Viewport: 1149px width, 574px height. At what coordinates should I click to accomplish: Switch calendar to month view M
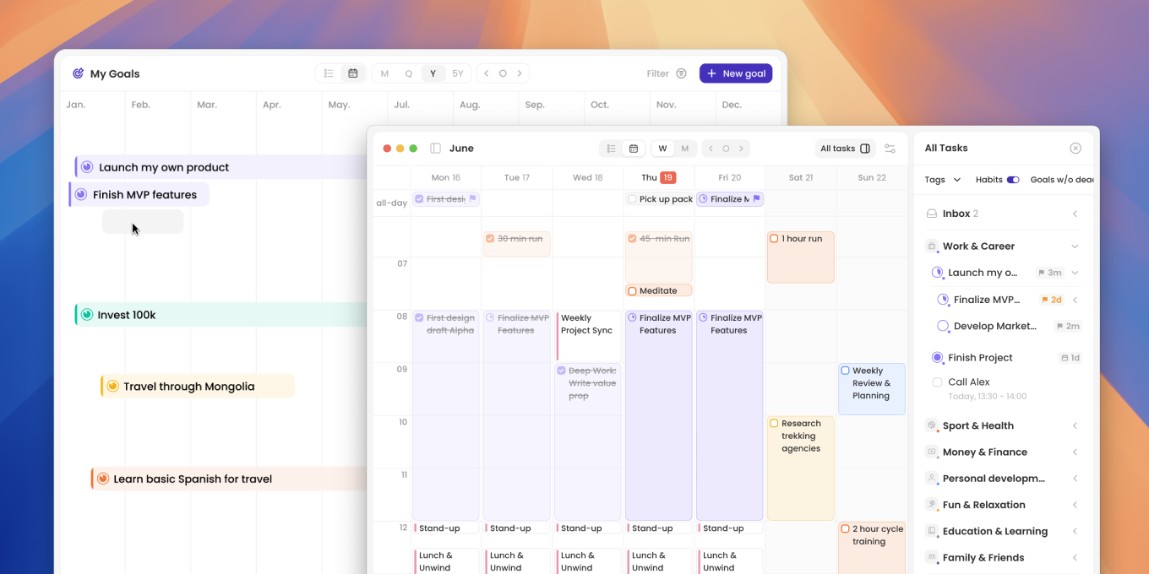pos(684,149)
